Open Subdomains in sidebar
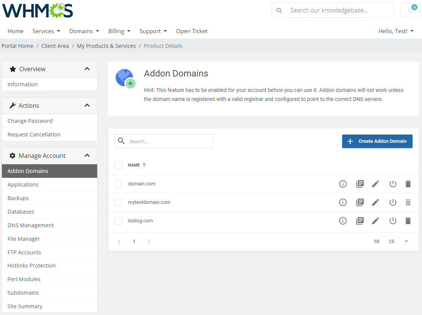This screenshot has width=422, height=315. [x=49, y=293]
